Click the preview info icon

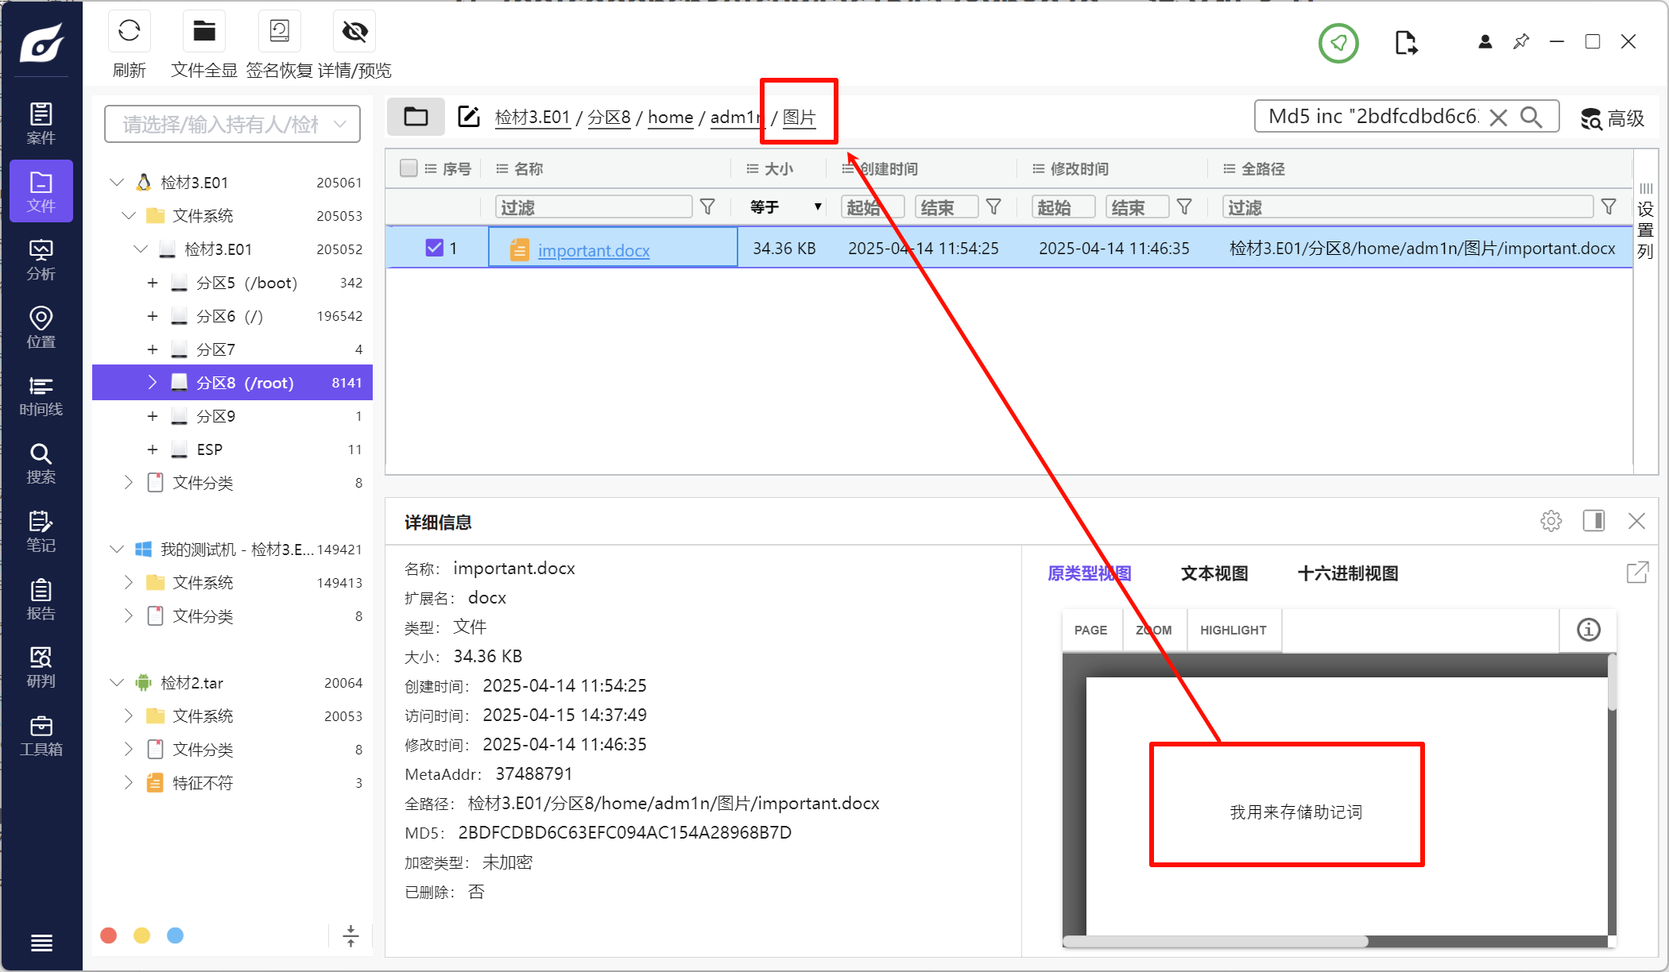pos(1588,630)
